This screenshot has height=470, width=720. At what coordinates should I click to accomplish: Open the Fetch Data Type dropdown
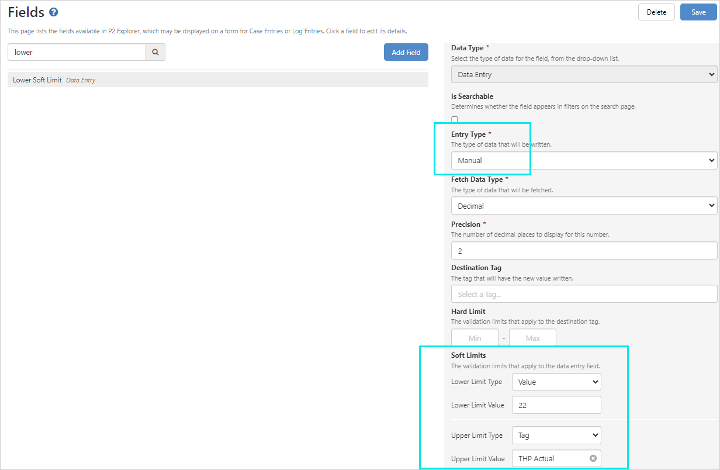pyautogui.click(x=584, y=206)
